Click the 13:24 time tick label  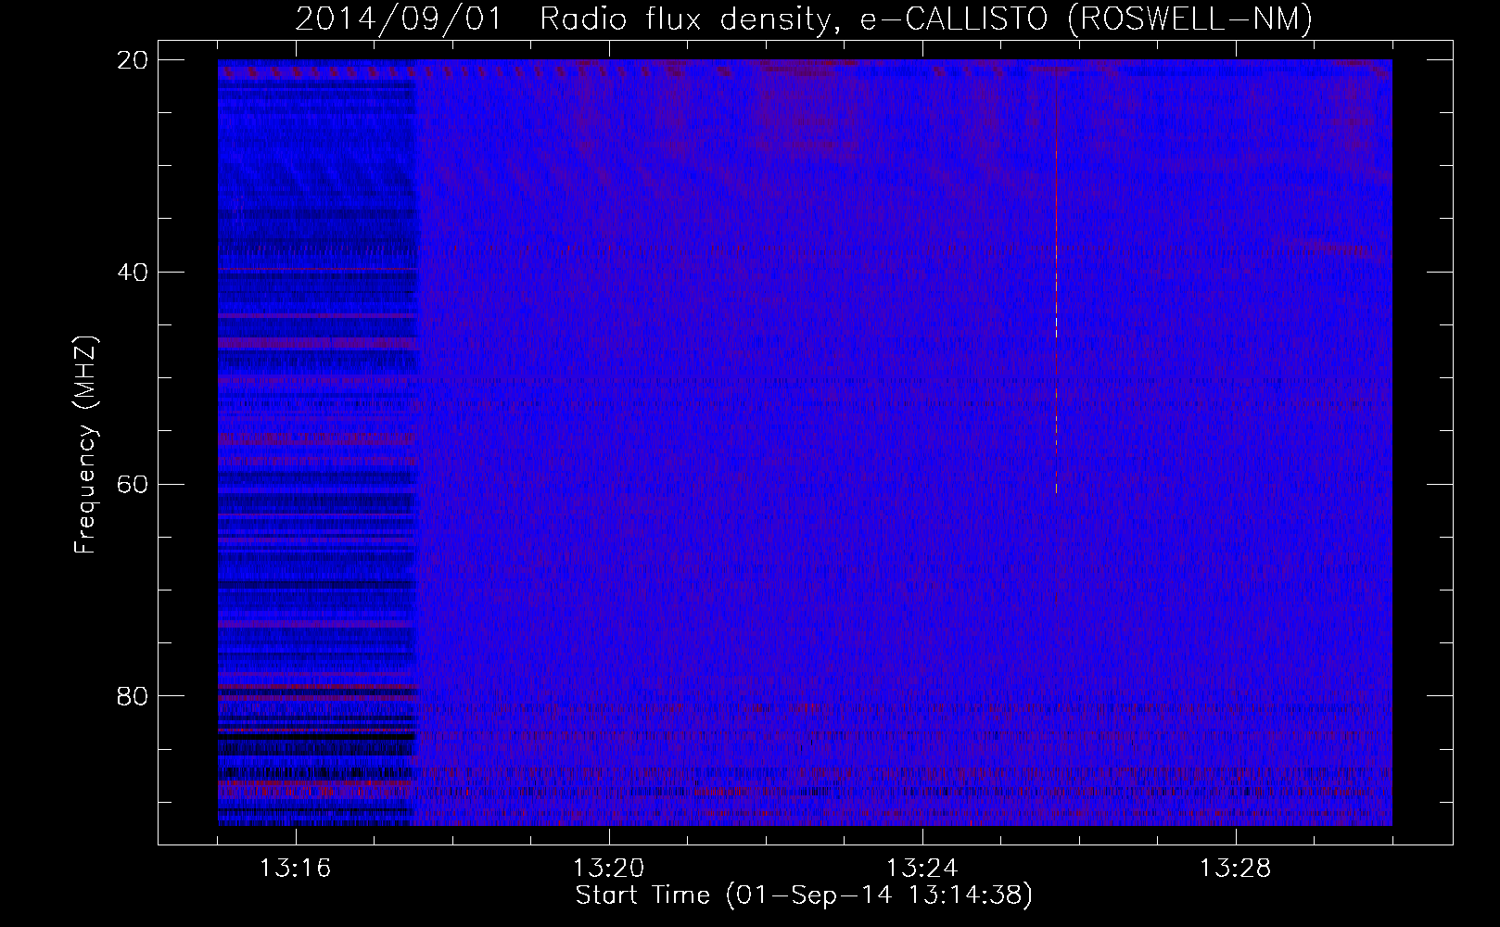tap(922, 869)
